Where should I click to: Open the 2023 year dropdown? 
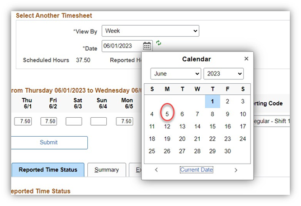tap(224, 74)
